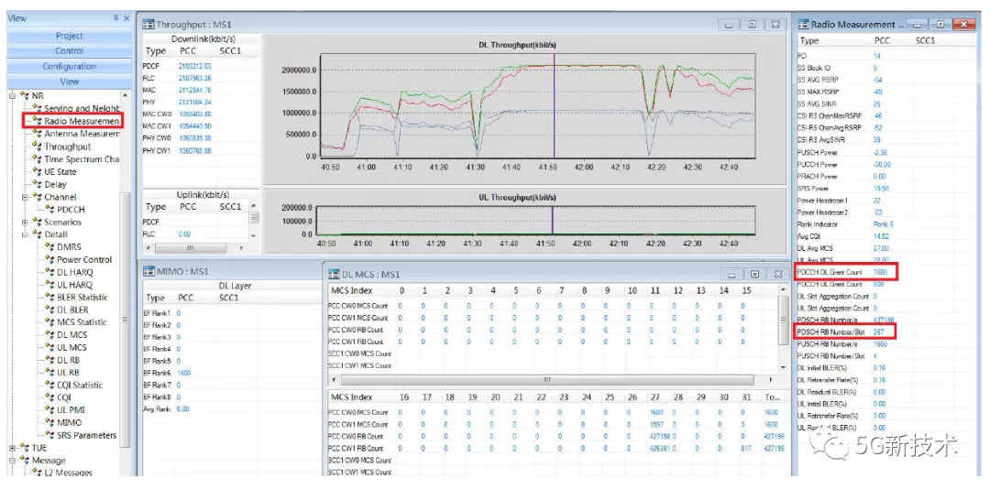Screen dimensions: 990x489
Task: Open PDCCH under Channel
Action: [65, 210]
